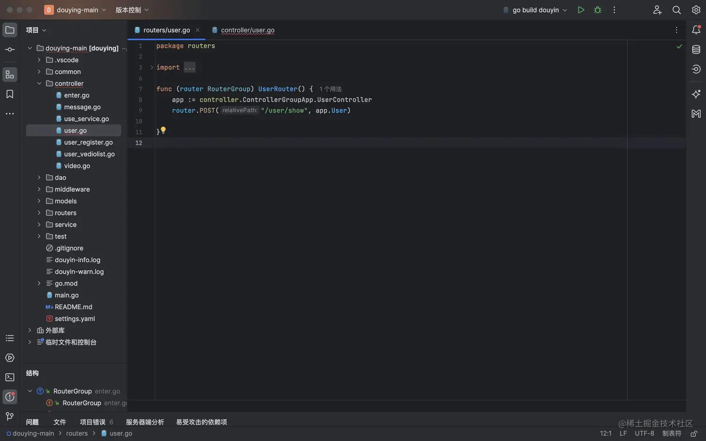Switch to the routers/user.go tab
The height and width of the screenshot is (441, 706).
pos(166,30)
